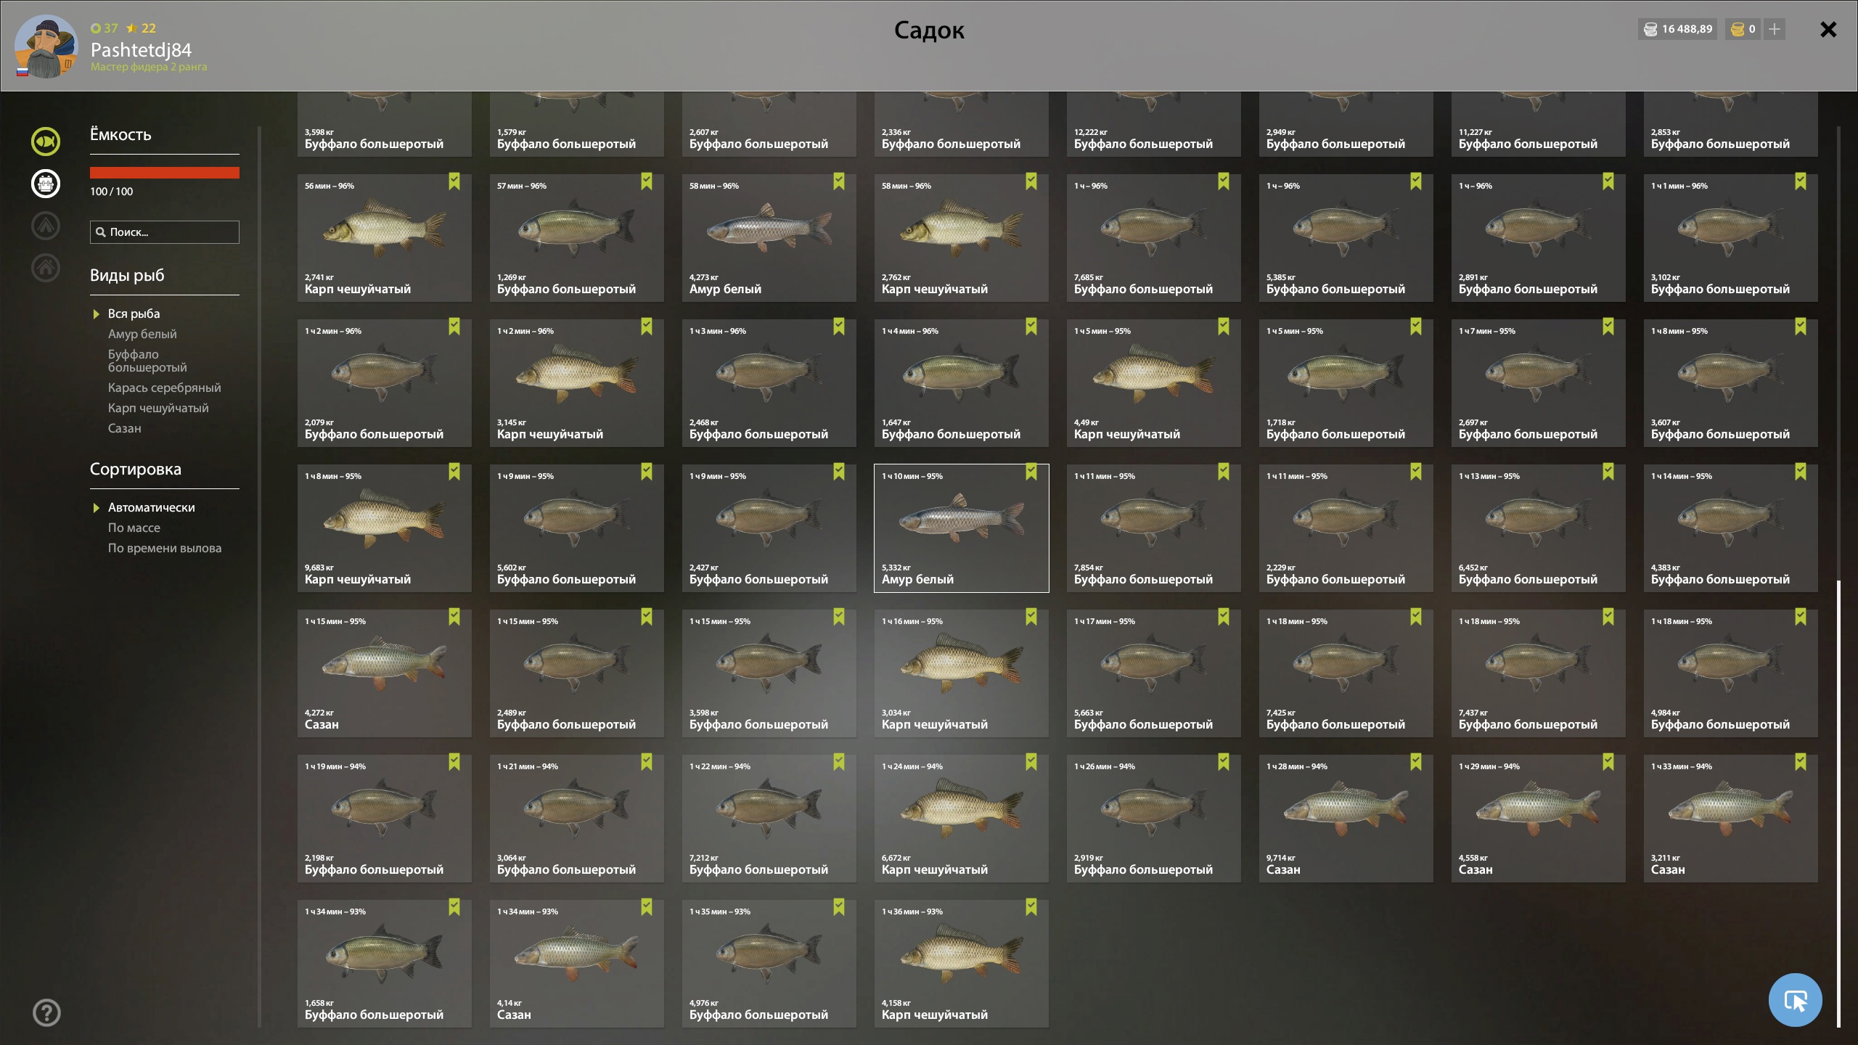Open the player avatar profile
Screen dimensions: 1858x1045
[x=46, y=46]
